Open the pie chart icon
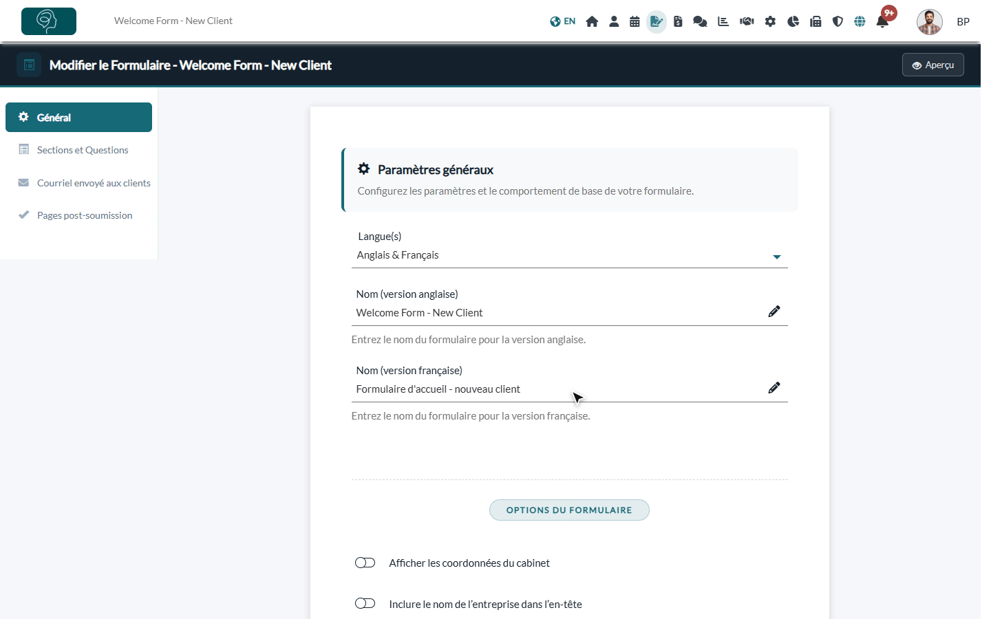This screenshot has height=619, width=991. click(793, 21)
